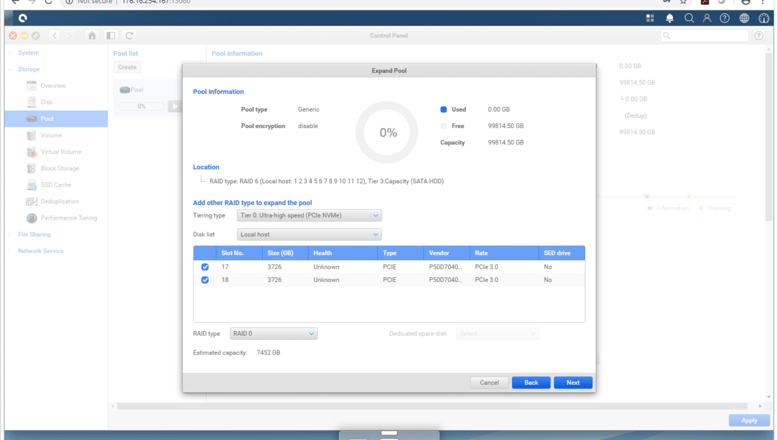Viewport: 778px width, 440px height.
Task: Navigate forward with the right arrow
Action: 70,36
